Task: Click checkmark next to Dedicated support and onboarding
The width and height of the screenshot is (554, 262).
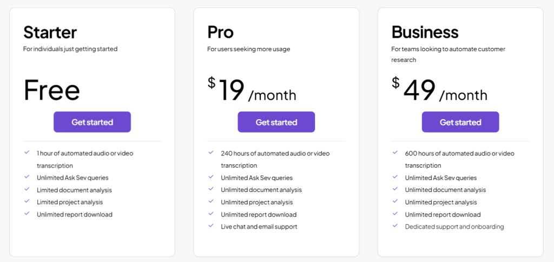Action: (x=395, y=226)
